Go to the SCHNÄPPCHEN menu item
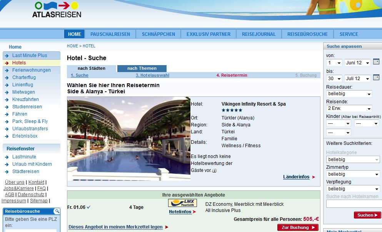The image size is (382, 232). tap(158, 34)
